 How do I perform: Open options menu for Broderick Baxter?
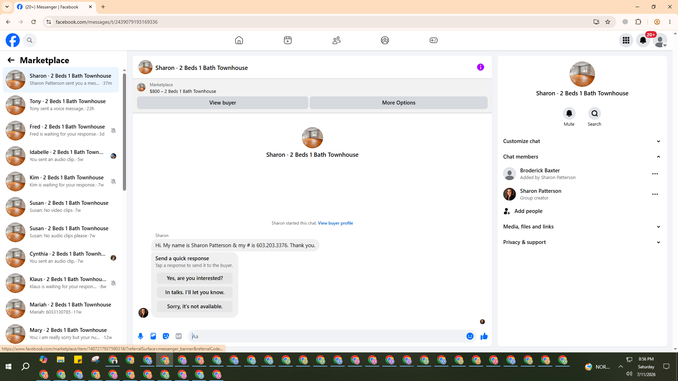point(655,174)
